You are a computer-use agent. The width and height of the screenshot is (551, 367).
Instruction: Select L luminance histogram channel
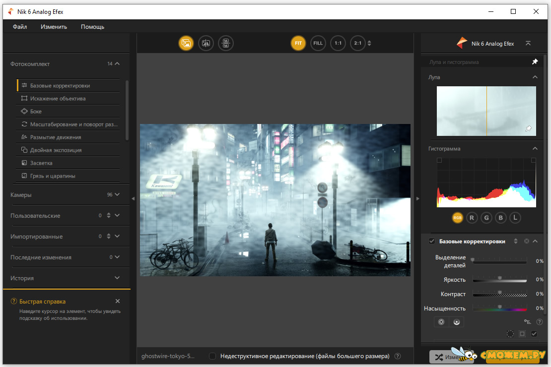(x=515, y=218)
